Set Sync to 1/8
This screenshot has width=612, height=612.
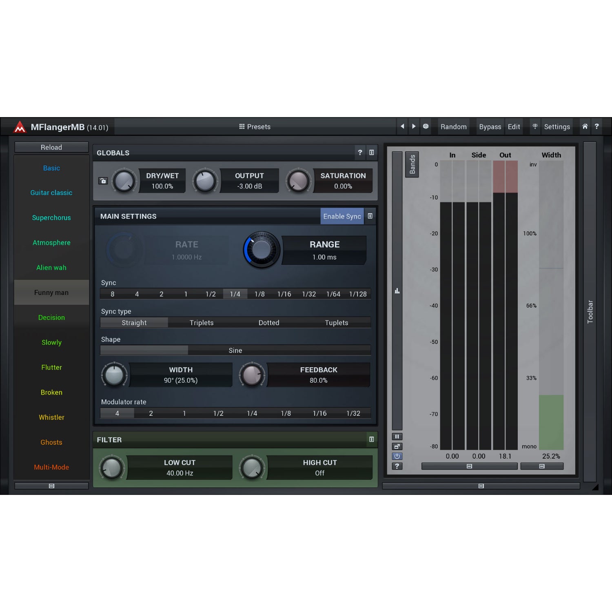pyautogui.click(x=259, y=294)
